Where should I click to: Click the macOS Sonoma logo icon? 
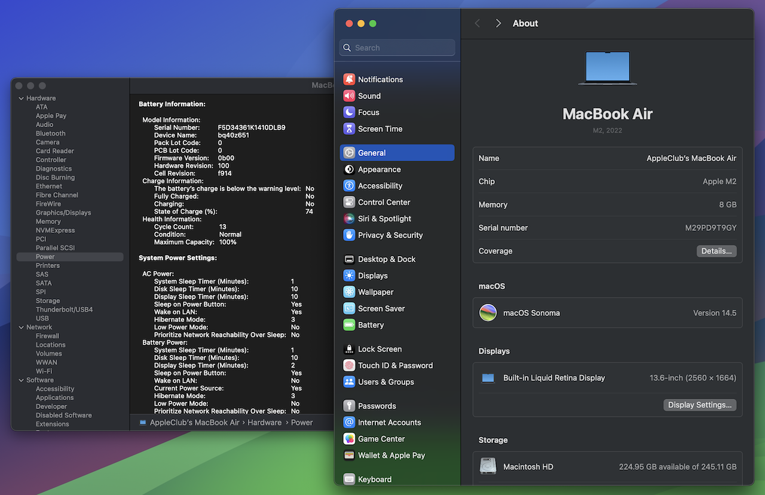pos(488,313)
